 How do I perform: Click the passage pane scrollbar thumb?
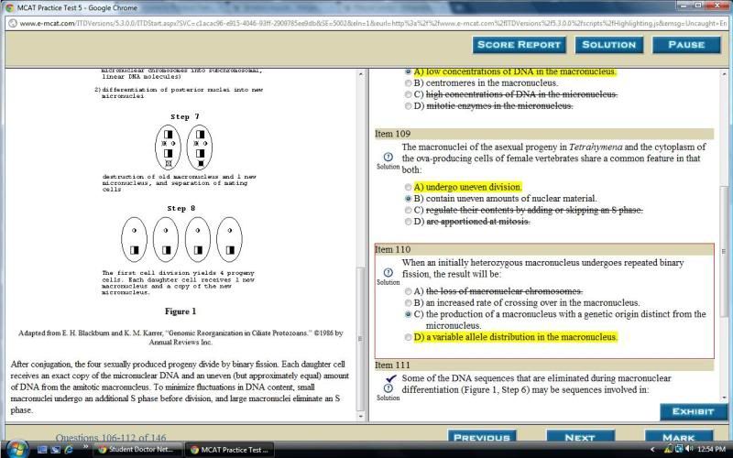360,338
